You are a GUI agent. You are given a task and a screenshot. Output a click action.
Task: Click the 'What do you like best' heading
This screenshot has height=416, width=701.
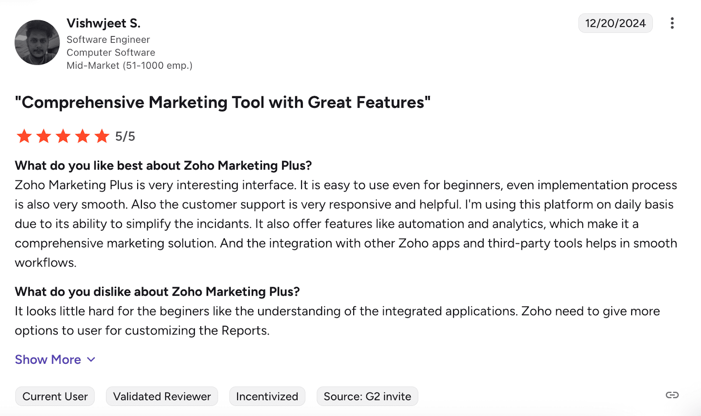(163, 166)
